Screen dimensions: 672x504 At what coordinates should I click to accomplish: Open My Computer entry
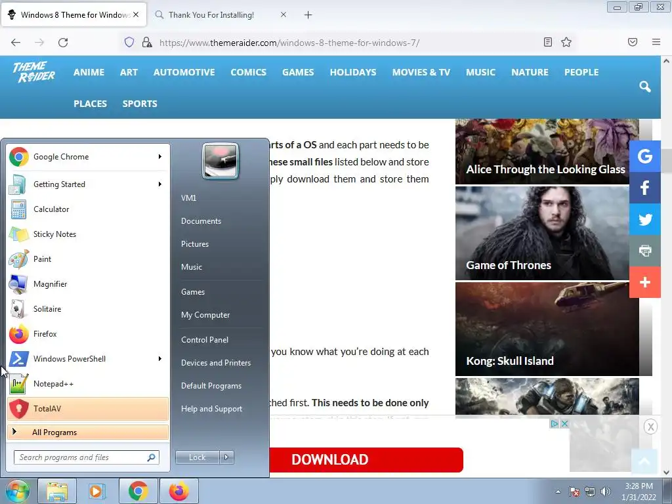pyautogui.click(x=205, y=315)
